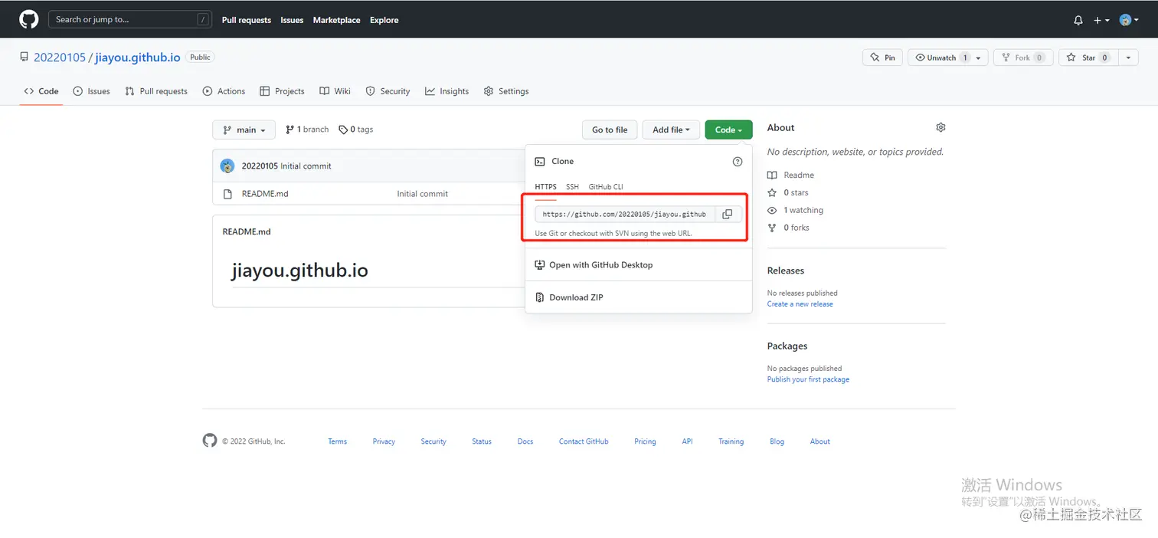This screenshot has width=1158, height=538.
Task: Open the footer Contact GitHub link
Action: point(584,441)
